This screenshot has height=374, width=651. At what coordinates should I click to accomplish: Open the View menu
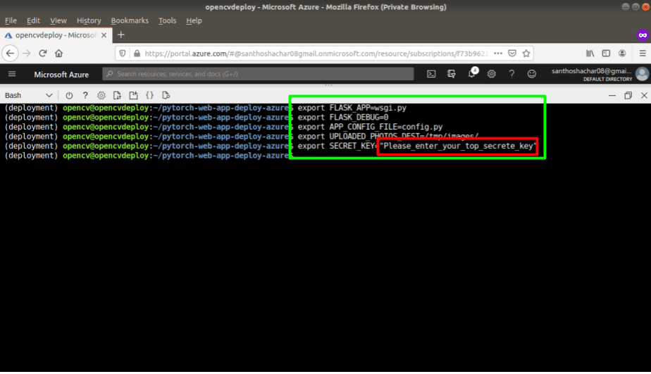click(58, 20)
